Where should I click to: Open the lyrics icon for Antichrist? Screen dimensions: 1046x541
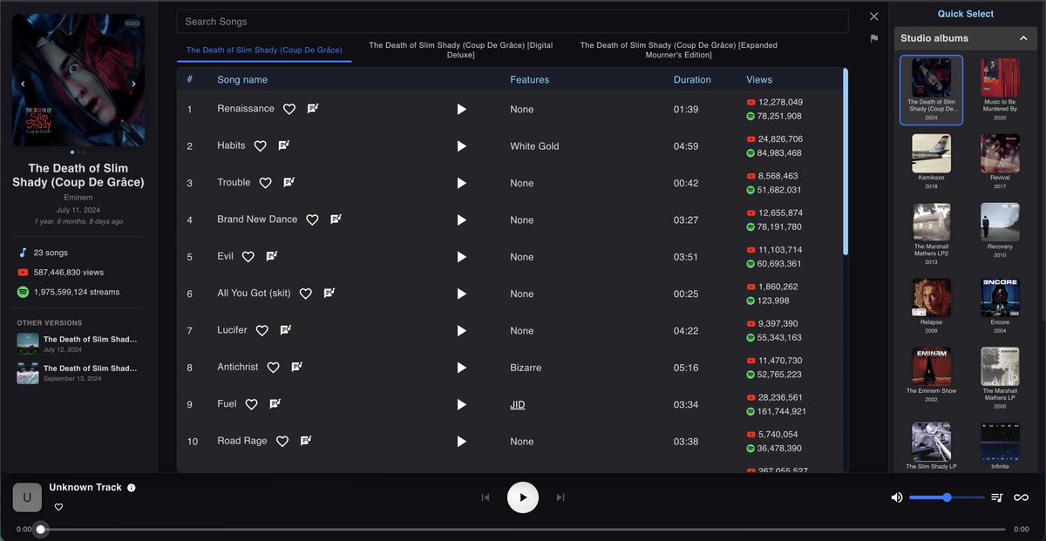(296, 368)
